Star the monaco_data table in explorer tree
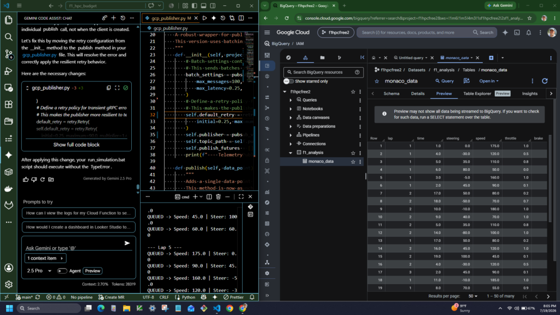The image size is (560, 315). tap(353, 162)
